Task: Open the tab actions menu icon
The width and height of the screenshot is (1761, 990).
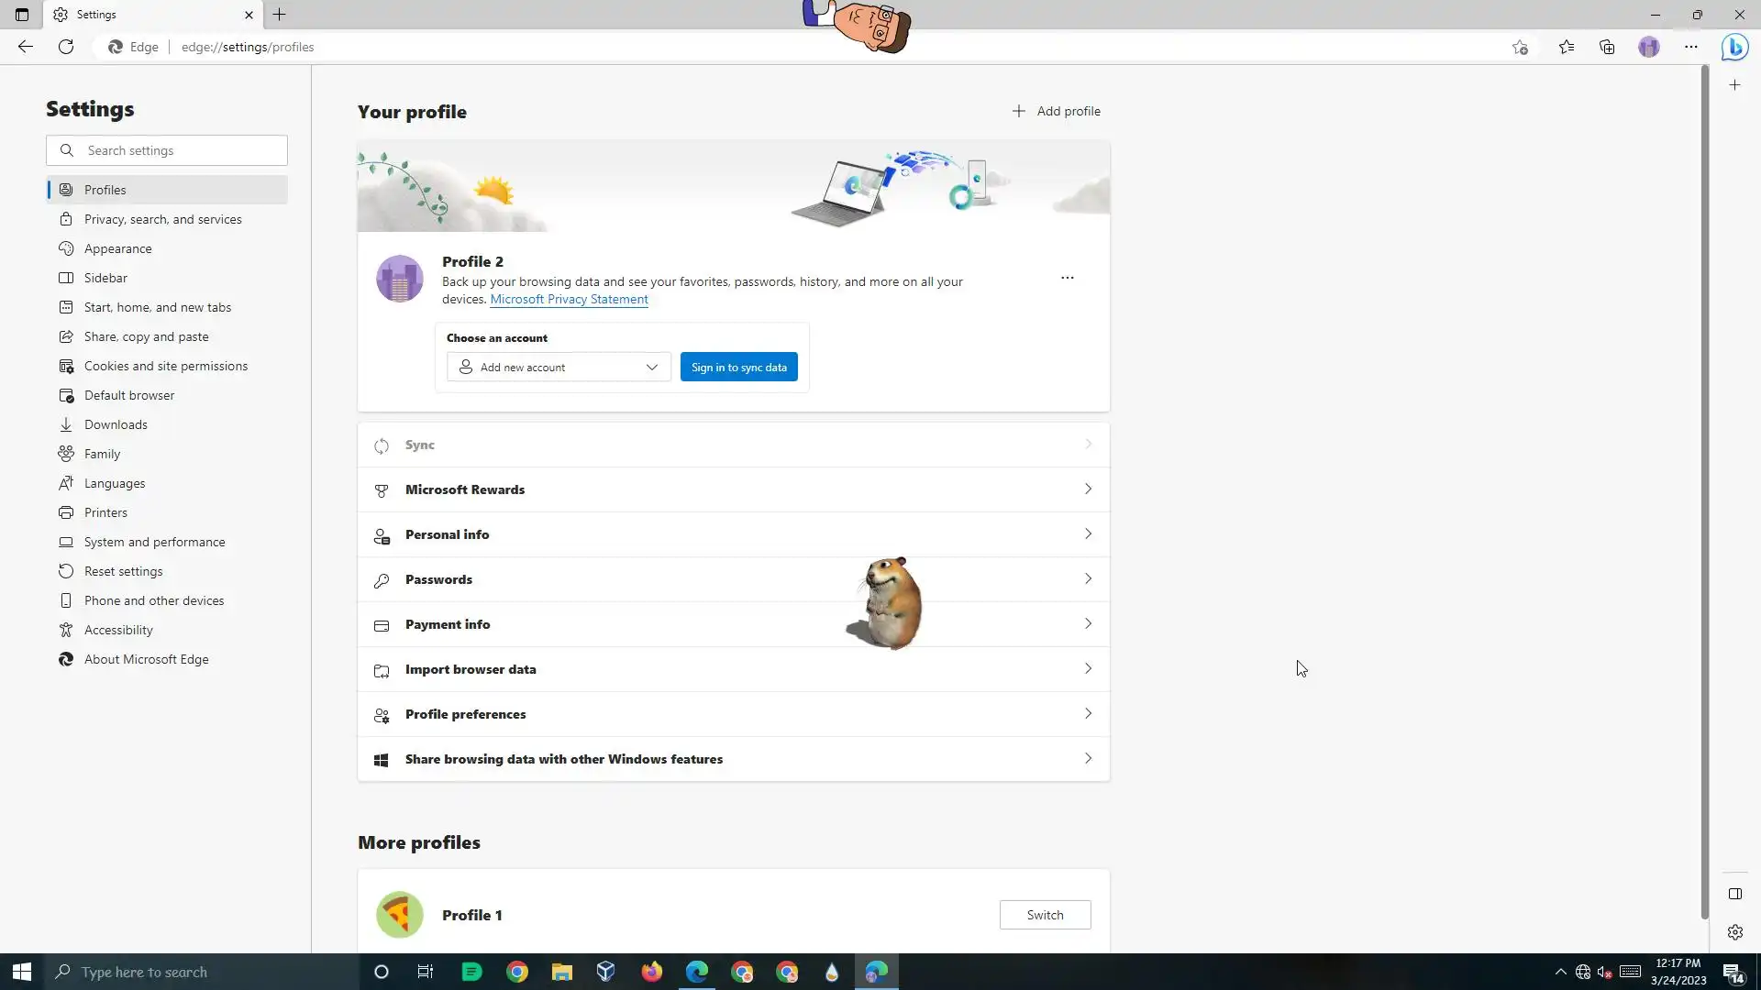Action: click(x=22, y=15)
